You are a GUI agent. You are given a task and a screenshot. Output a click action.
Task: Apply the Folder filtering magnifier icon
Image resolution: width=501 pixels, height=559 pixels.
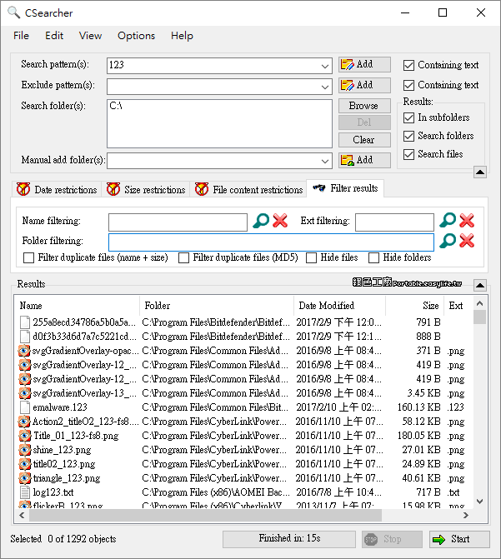click(448, 241)
